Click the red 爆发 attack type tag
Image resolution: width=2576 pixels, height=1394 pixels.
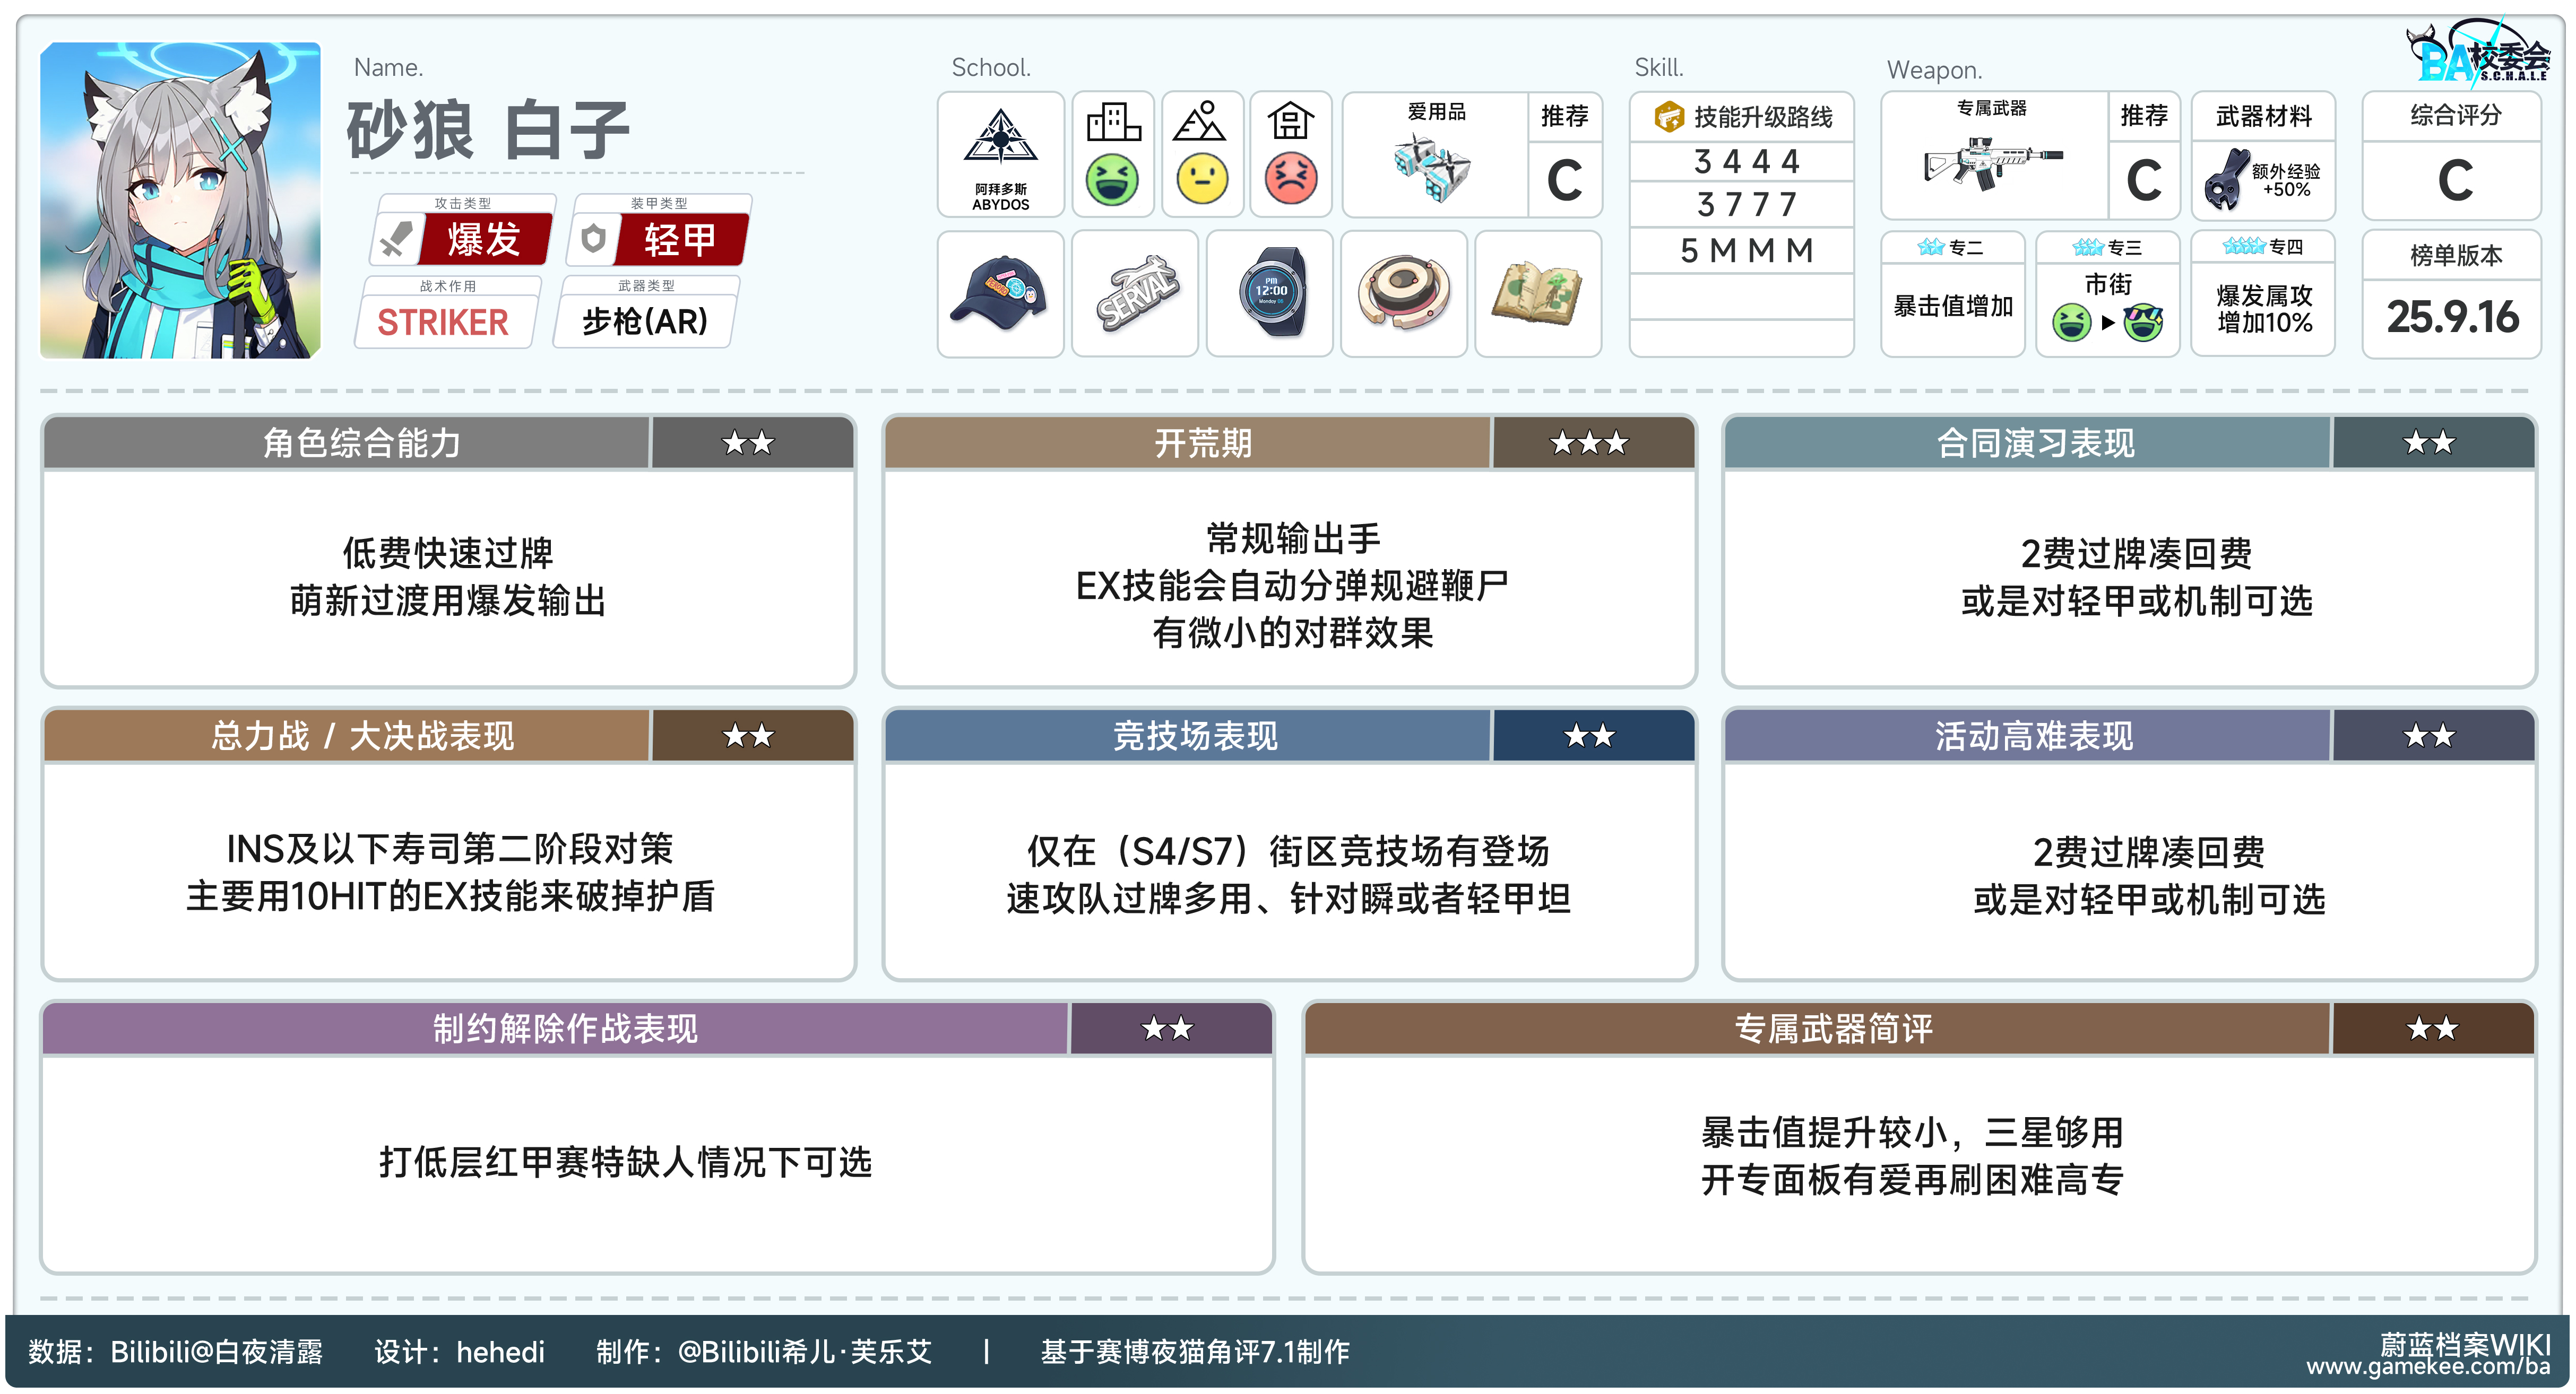point(484,240)
